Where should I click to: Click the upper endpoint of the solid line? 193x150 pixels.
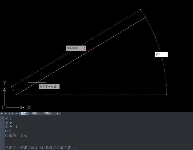(x=145, y=17)
